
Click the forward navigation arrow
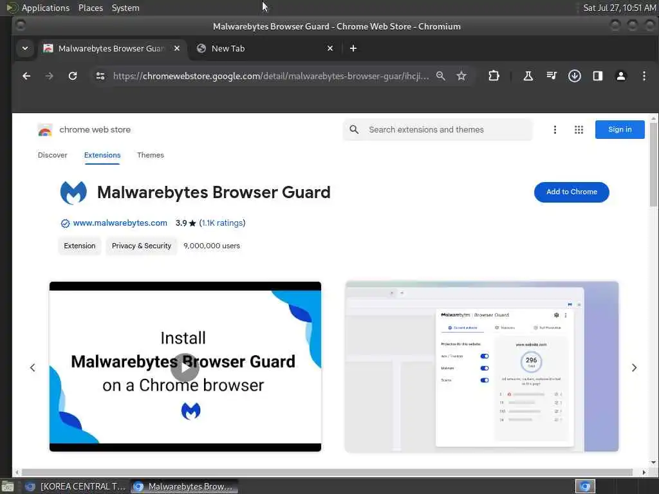click(x=49, y=76)
